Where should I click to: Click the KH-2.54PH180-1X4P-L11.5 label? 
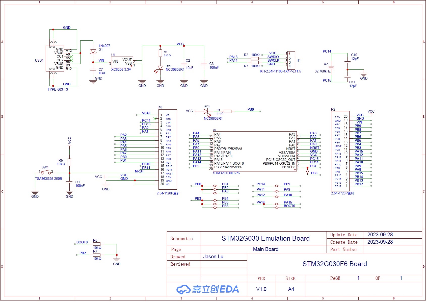[x=281, y=71]
